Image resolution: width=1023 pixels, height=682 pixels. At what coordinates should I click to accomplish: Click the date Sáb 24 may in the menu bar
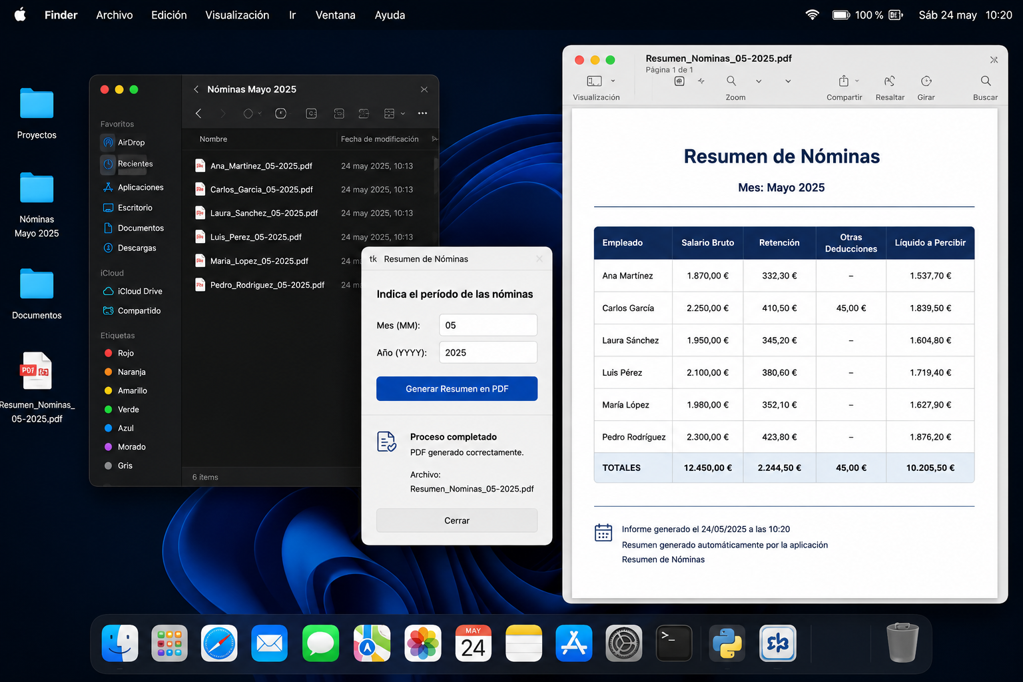coord(948,15)
